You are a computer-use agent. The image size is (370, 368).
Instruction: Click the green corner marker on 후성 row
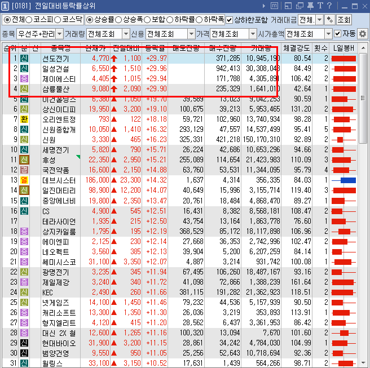pyautogui.click(x=78, y=157)
